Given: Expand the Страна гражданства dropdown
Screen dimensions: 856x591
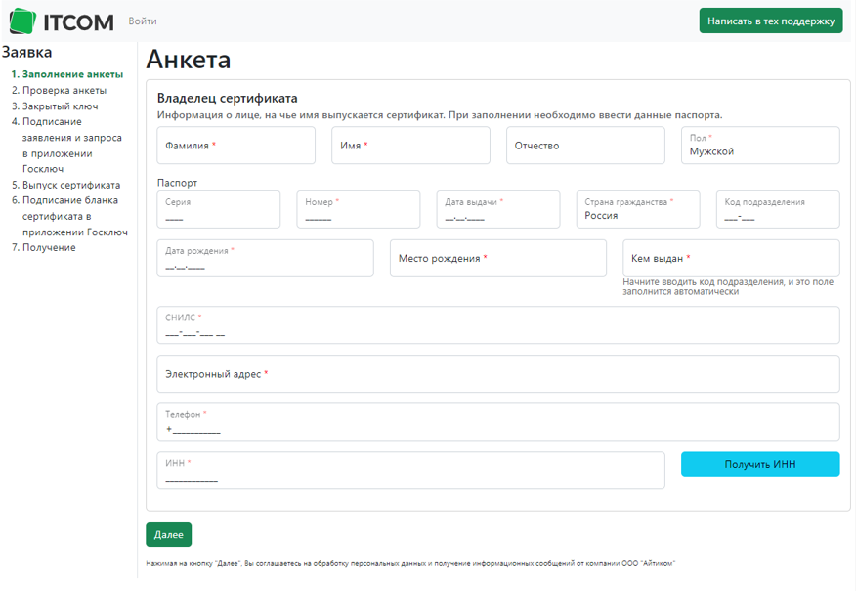Looking at the screenshot, I should [638, 209].
